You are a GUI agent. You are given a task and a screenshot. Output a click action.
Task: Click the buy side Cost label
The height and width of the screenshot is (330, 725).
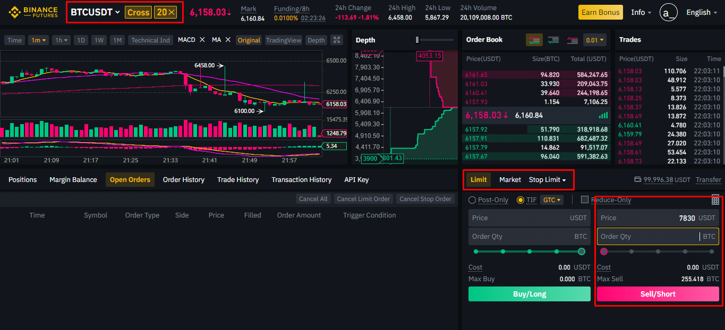pos(475,267)
